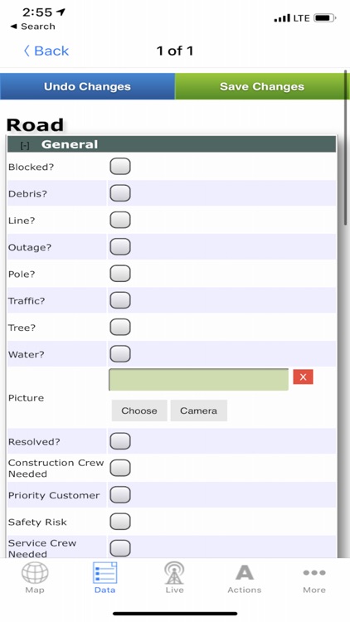
Task: Tap the Actions letter A icon
Action: point(245,573)
